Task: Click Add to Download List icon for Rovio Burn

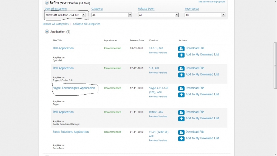Action: click(x=181, y=139)
